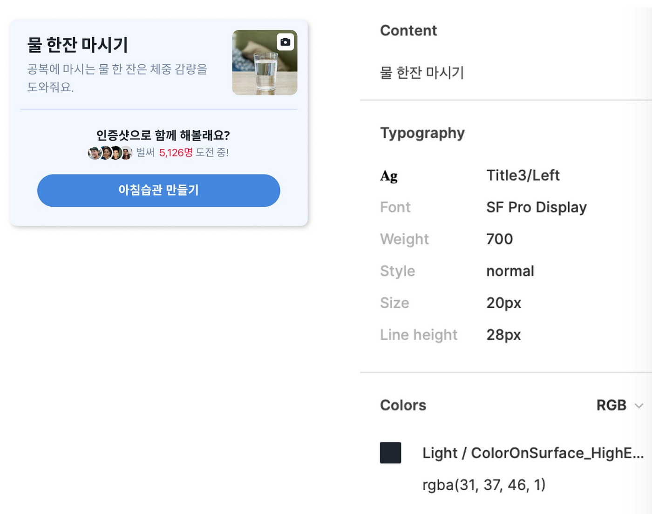The height and width of the screenshot is (514, 652).
Task: Click the SF Pro Display font value
Action: 537,207
